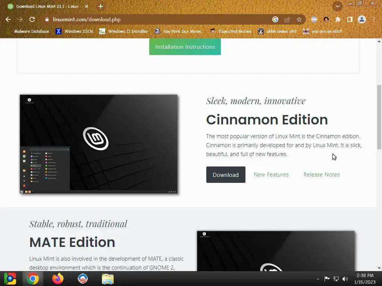Open 'you are an idiot!' bookmark

tap(323, 31)
